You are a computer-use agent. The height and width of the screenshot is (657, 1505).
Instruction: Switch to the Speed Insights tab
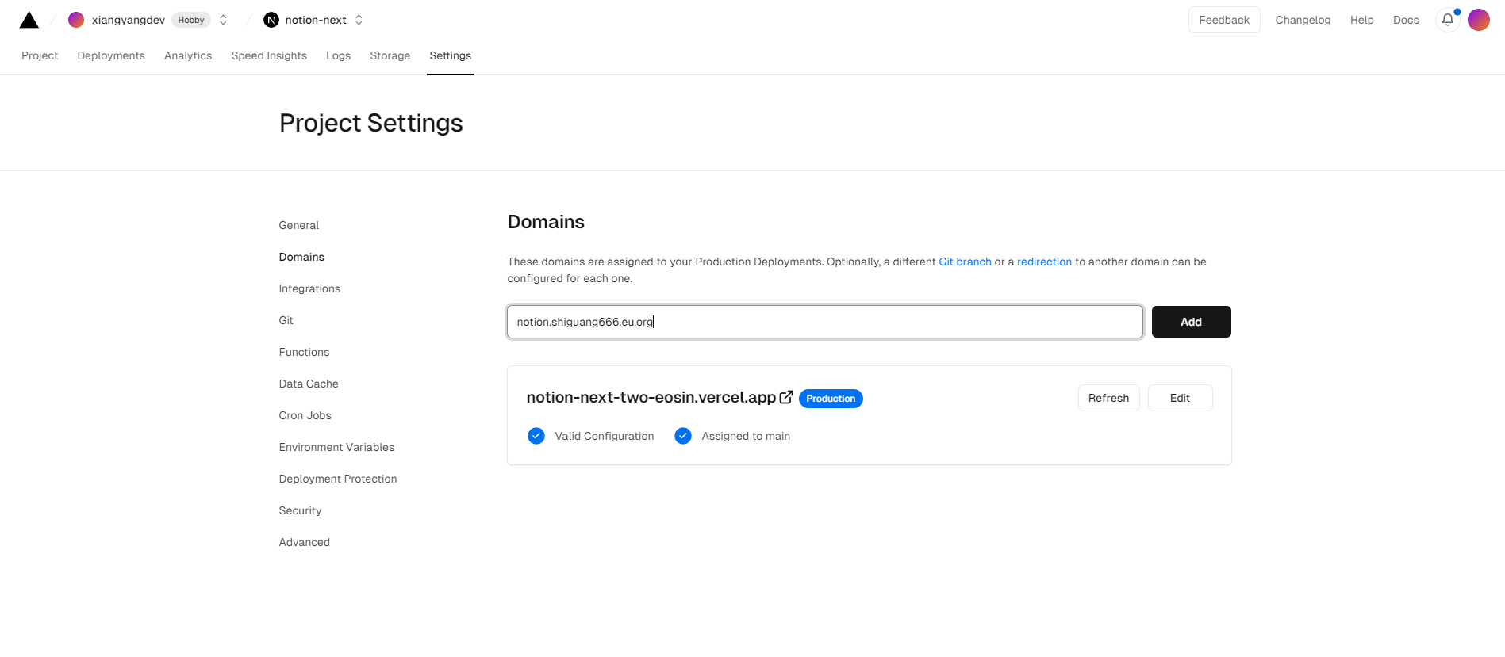coord(269,55)
